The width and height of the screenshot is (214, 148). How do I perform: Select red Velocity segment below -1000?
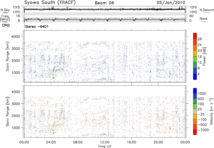[x=195, y=132]
